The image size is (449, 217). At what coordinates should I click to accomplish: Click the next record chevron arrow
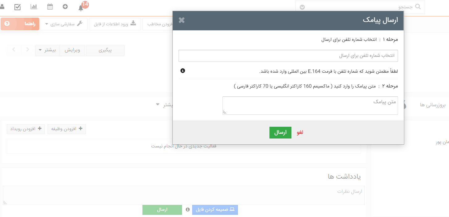coord(14,50)
